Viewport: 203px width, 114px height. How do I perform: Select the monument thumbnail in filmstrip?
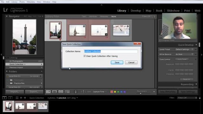9,106
